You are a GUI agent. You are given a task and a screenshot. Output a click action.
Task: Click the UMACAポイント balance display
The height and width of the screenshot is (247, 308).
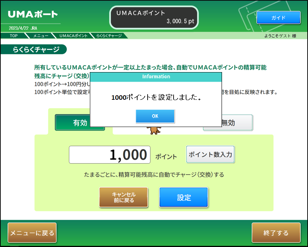[x=154, y=17]
